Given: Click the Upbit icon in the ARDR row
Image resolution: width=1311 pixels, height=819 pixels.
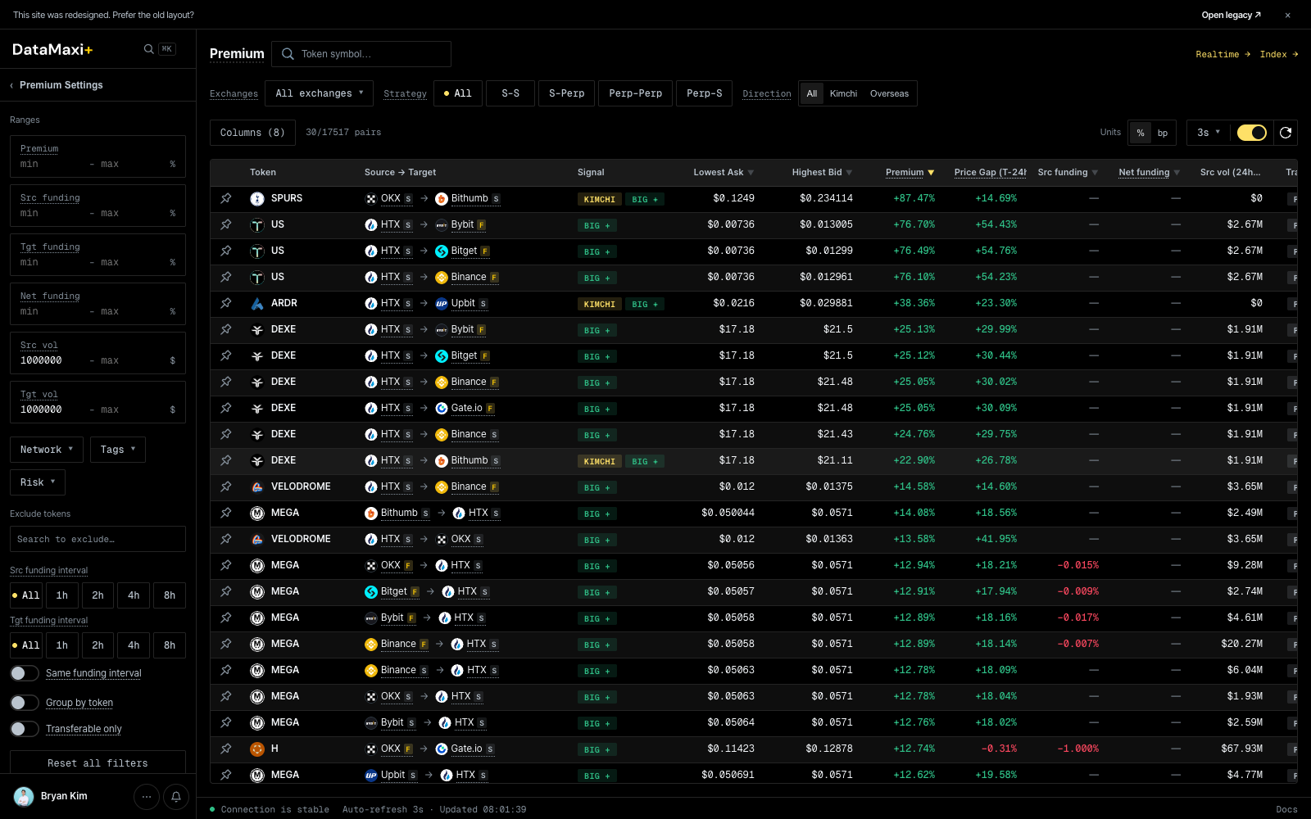Looking at the screenshot, I should 442,303.
